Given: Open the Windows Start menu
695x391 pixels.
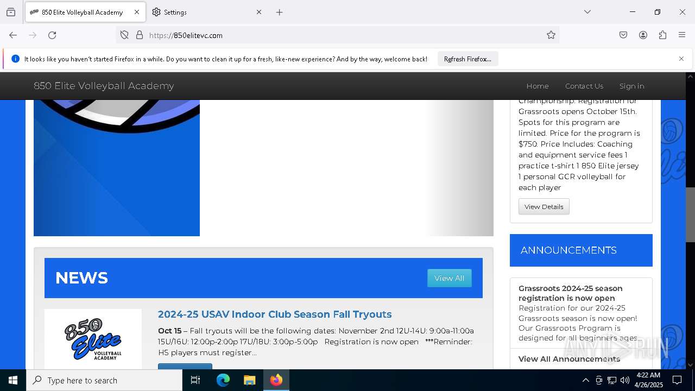Looking at the screenshot, I should (x=13, y=380).
